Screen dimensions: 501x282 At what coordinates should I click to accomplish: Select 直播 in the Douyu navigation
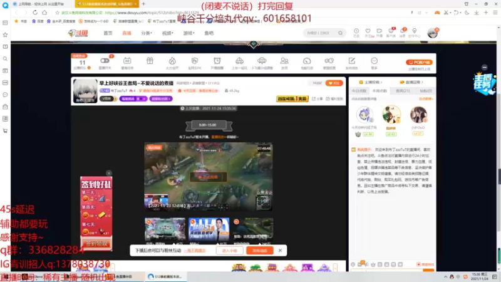(127, 33)
